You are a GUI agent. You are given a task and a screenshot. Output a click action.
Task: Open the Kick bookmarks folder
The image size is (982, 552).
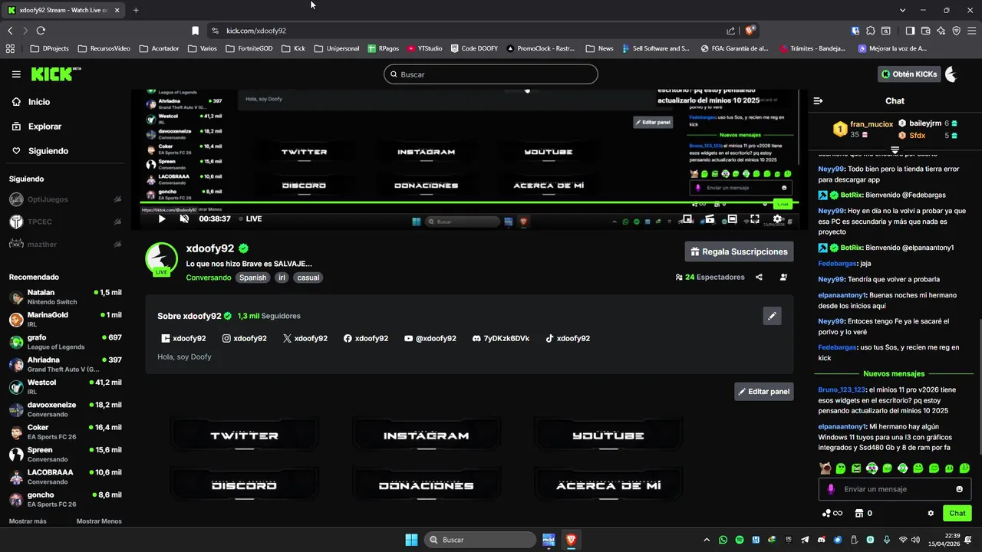[x=293, y=48]
